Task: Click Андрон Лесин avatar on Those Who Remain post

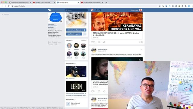Action: pos(94,50)
